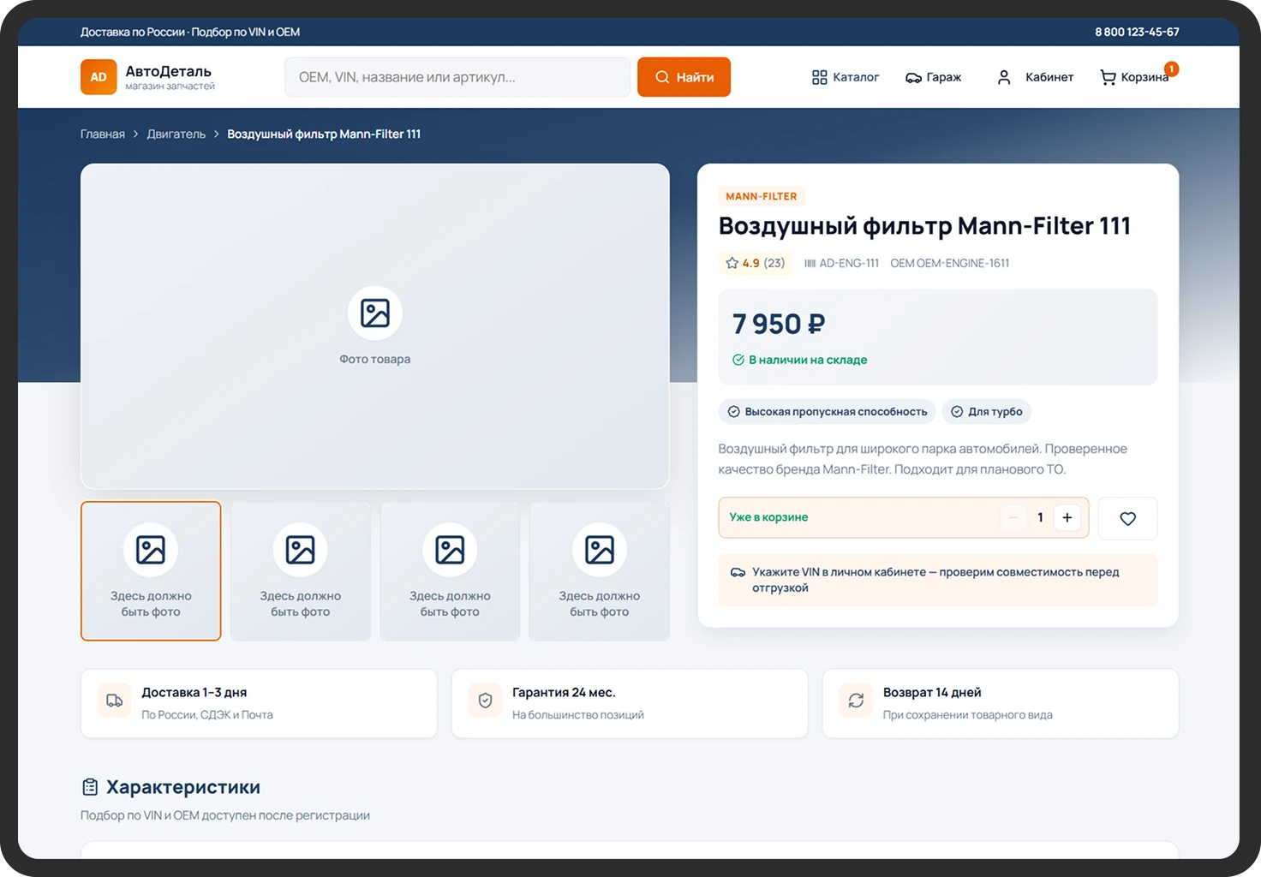Viewport: 1261px width, 877px height.
Task: Focus the OEM, VIN search field
Action: 457,77
